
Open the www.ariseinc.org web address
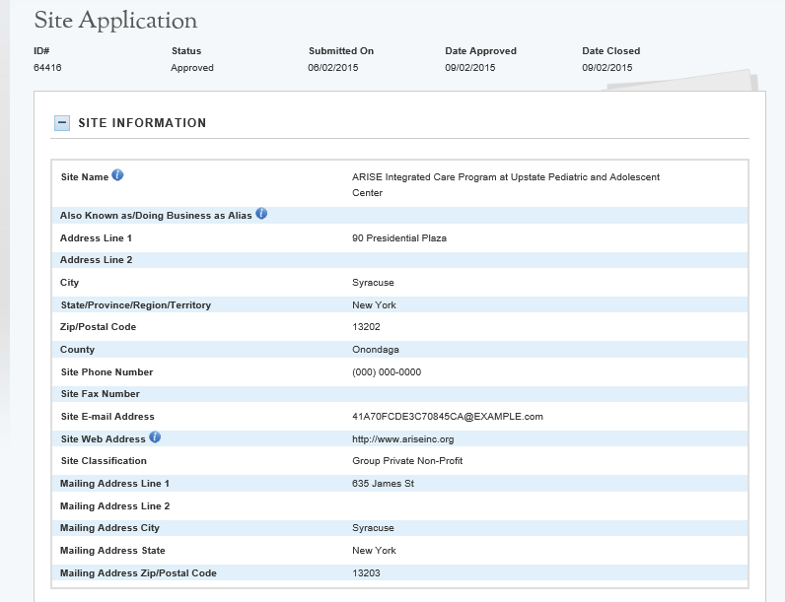[402, 438]
